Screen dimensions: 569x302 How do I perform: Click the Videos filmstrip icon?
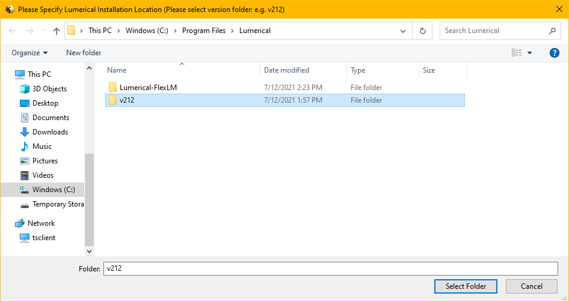24,175
